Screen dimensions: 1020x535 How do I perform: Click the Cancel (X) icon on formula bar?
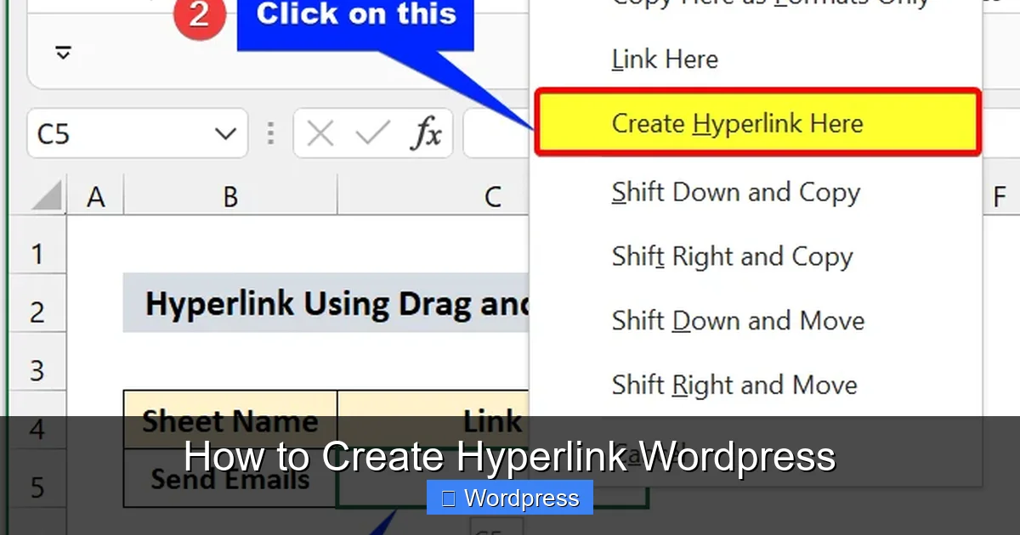(x=320, y=133)
